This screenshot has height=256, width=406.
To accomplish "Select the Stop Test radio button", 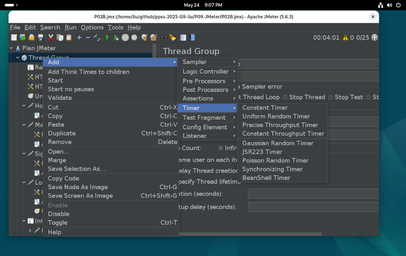I will point(331,97).
